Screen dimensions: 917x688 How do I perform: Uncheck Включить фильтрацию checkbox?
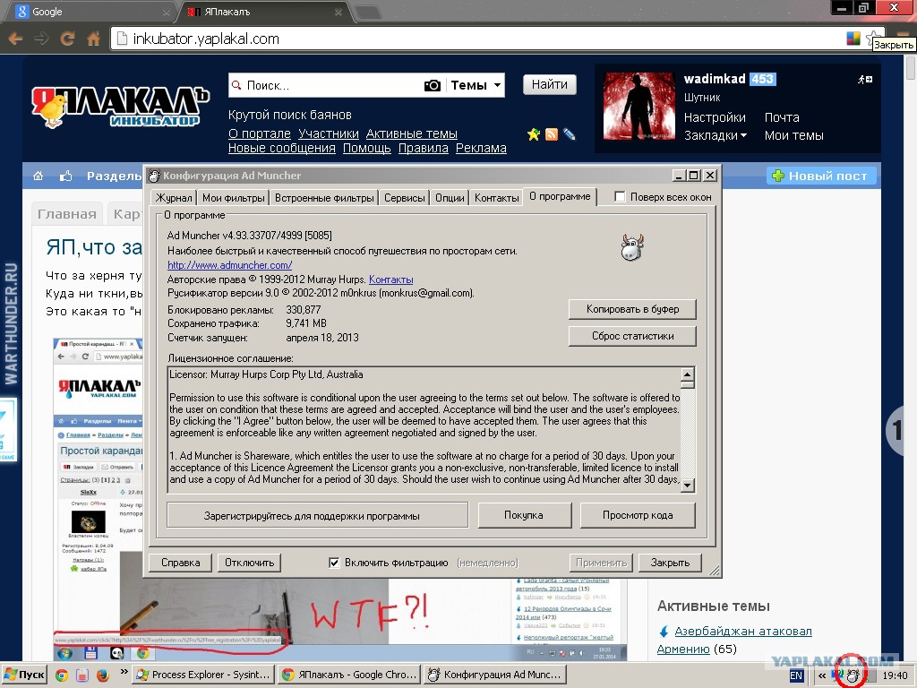coord(334,563)
